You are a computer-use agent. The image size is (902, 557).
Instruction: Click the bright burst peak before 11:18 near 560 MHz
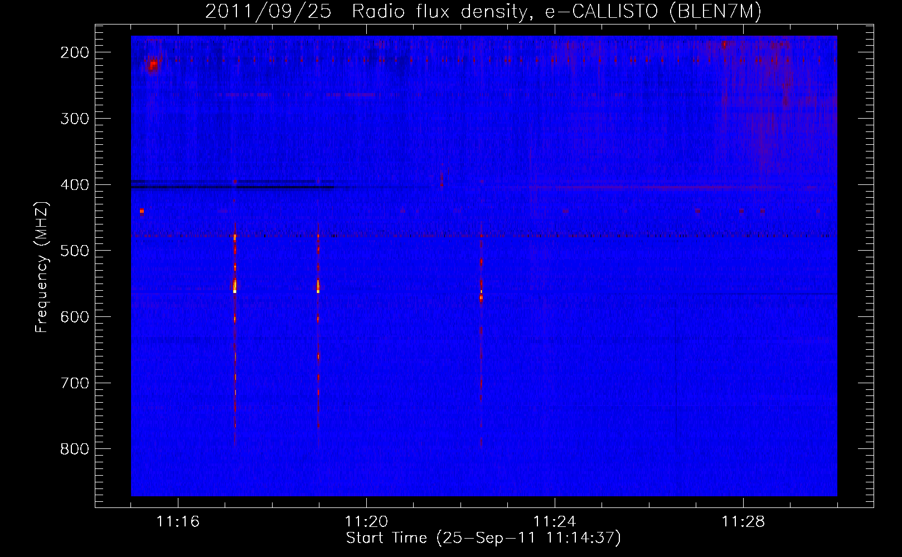click(x=235, y=286)
